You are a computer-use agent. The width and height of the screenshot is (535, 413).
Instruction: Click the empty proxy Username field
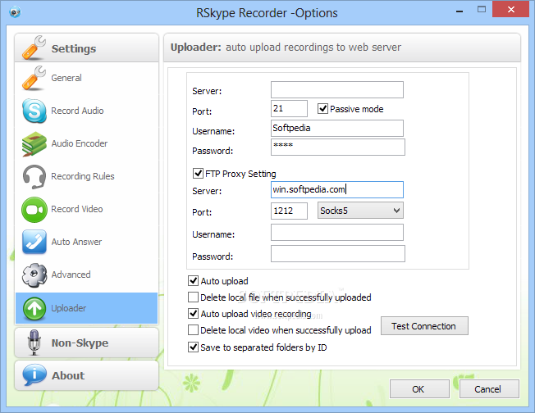(337, 233)
